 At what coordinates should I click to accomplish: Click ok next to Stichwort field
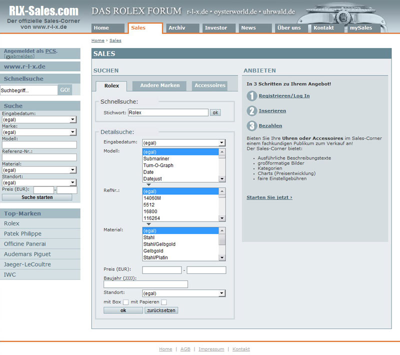pos(215,112)
